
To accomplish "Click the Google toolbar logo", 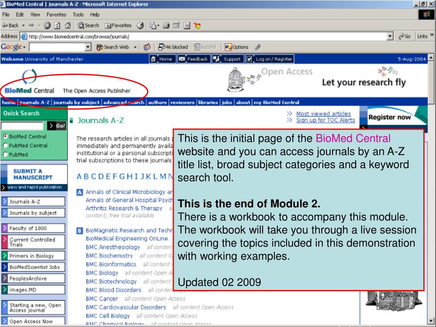I will click(x=11, y=47).
